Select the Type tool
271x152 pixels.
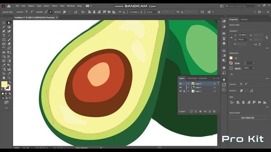[4, 35]
